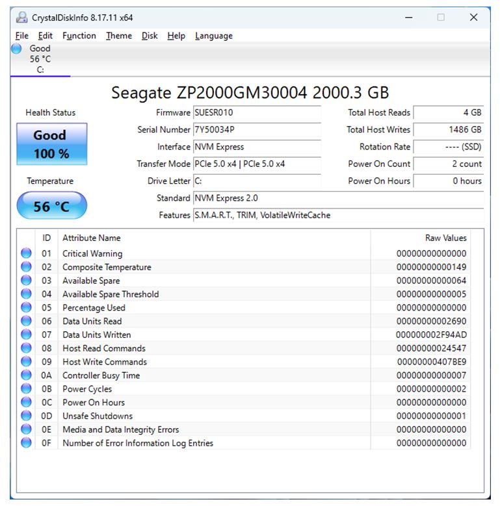Click the Composite Temperature status orb
Screen dimensions: 500x506
pyautogui.click(x=26, y=266)
